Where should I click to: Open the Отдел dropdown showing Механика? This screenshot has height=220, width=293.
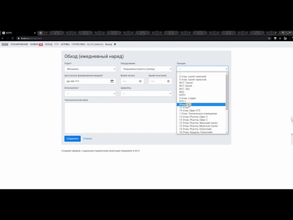90,69
